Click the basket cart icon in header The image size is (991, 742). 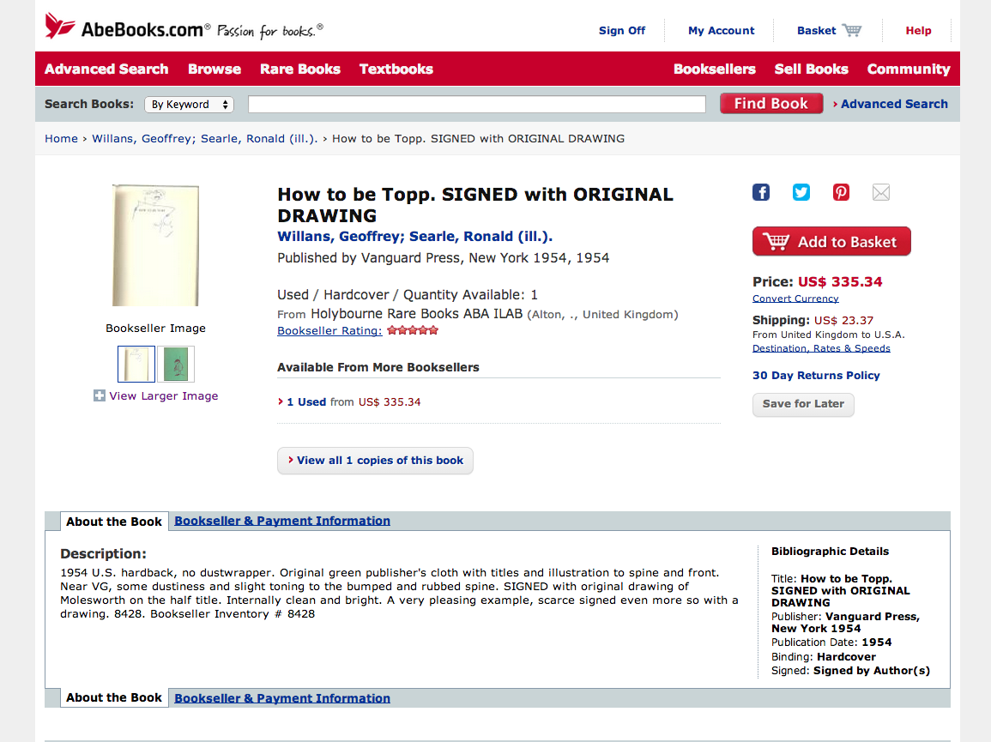[852, 30]
